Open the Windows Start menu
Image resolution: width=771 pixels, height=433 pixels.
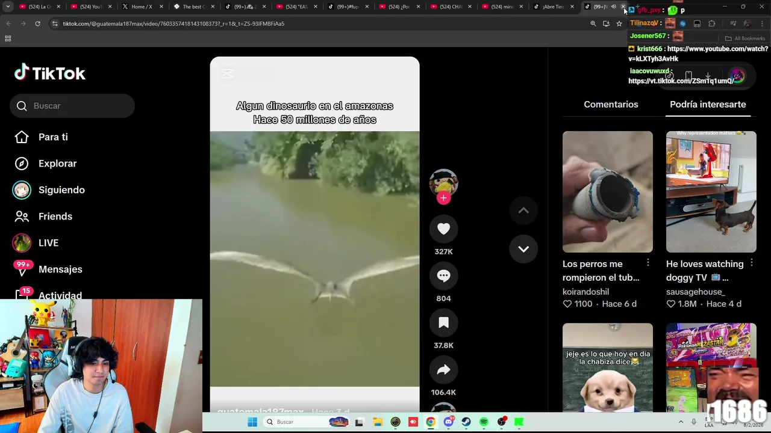pyautogui.click(x=252, y=422)
